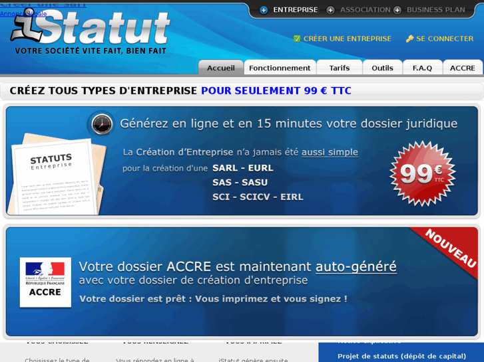Viewport: 484px width, 362px height.
Task: Switch to the Fonctionnement tab
Action: point(280,68)
